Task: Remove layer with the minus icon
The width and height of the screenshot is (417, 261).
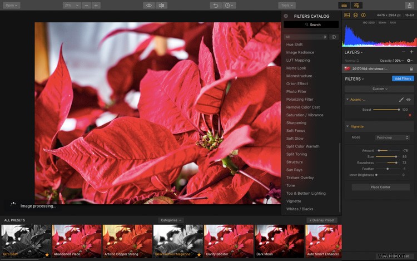Action: click(404, 52)
